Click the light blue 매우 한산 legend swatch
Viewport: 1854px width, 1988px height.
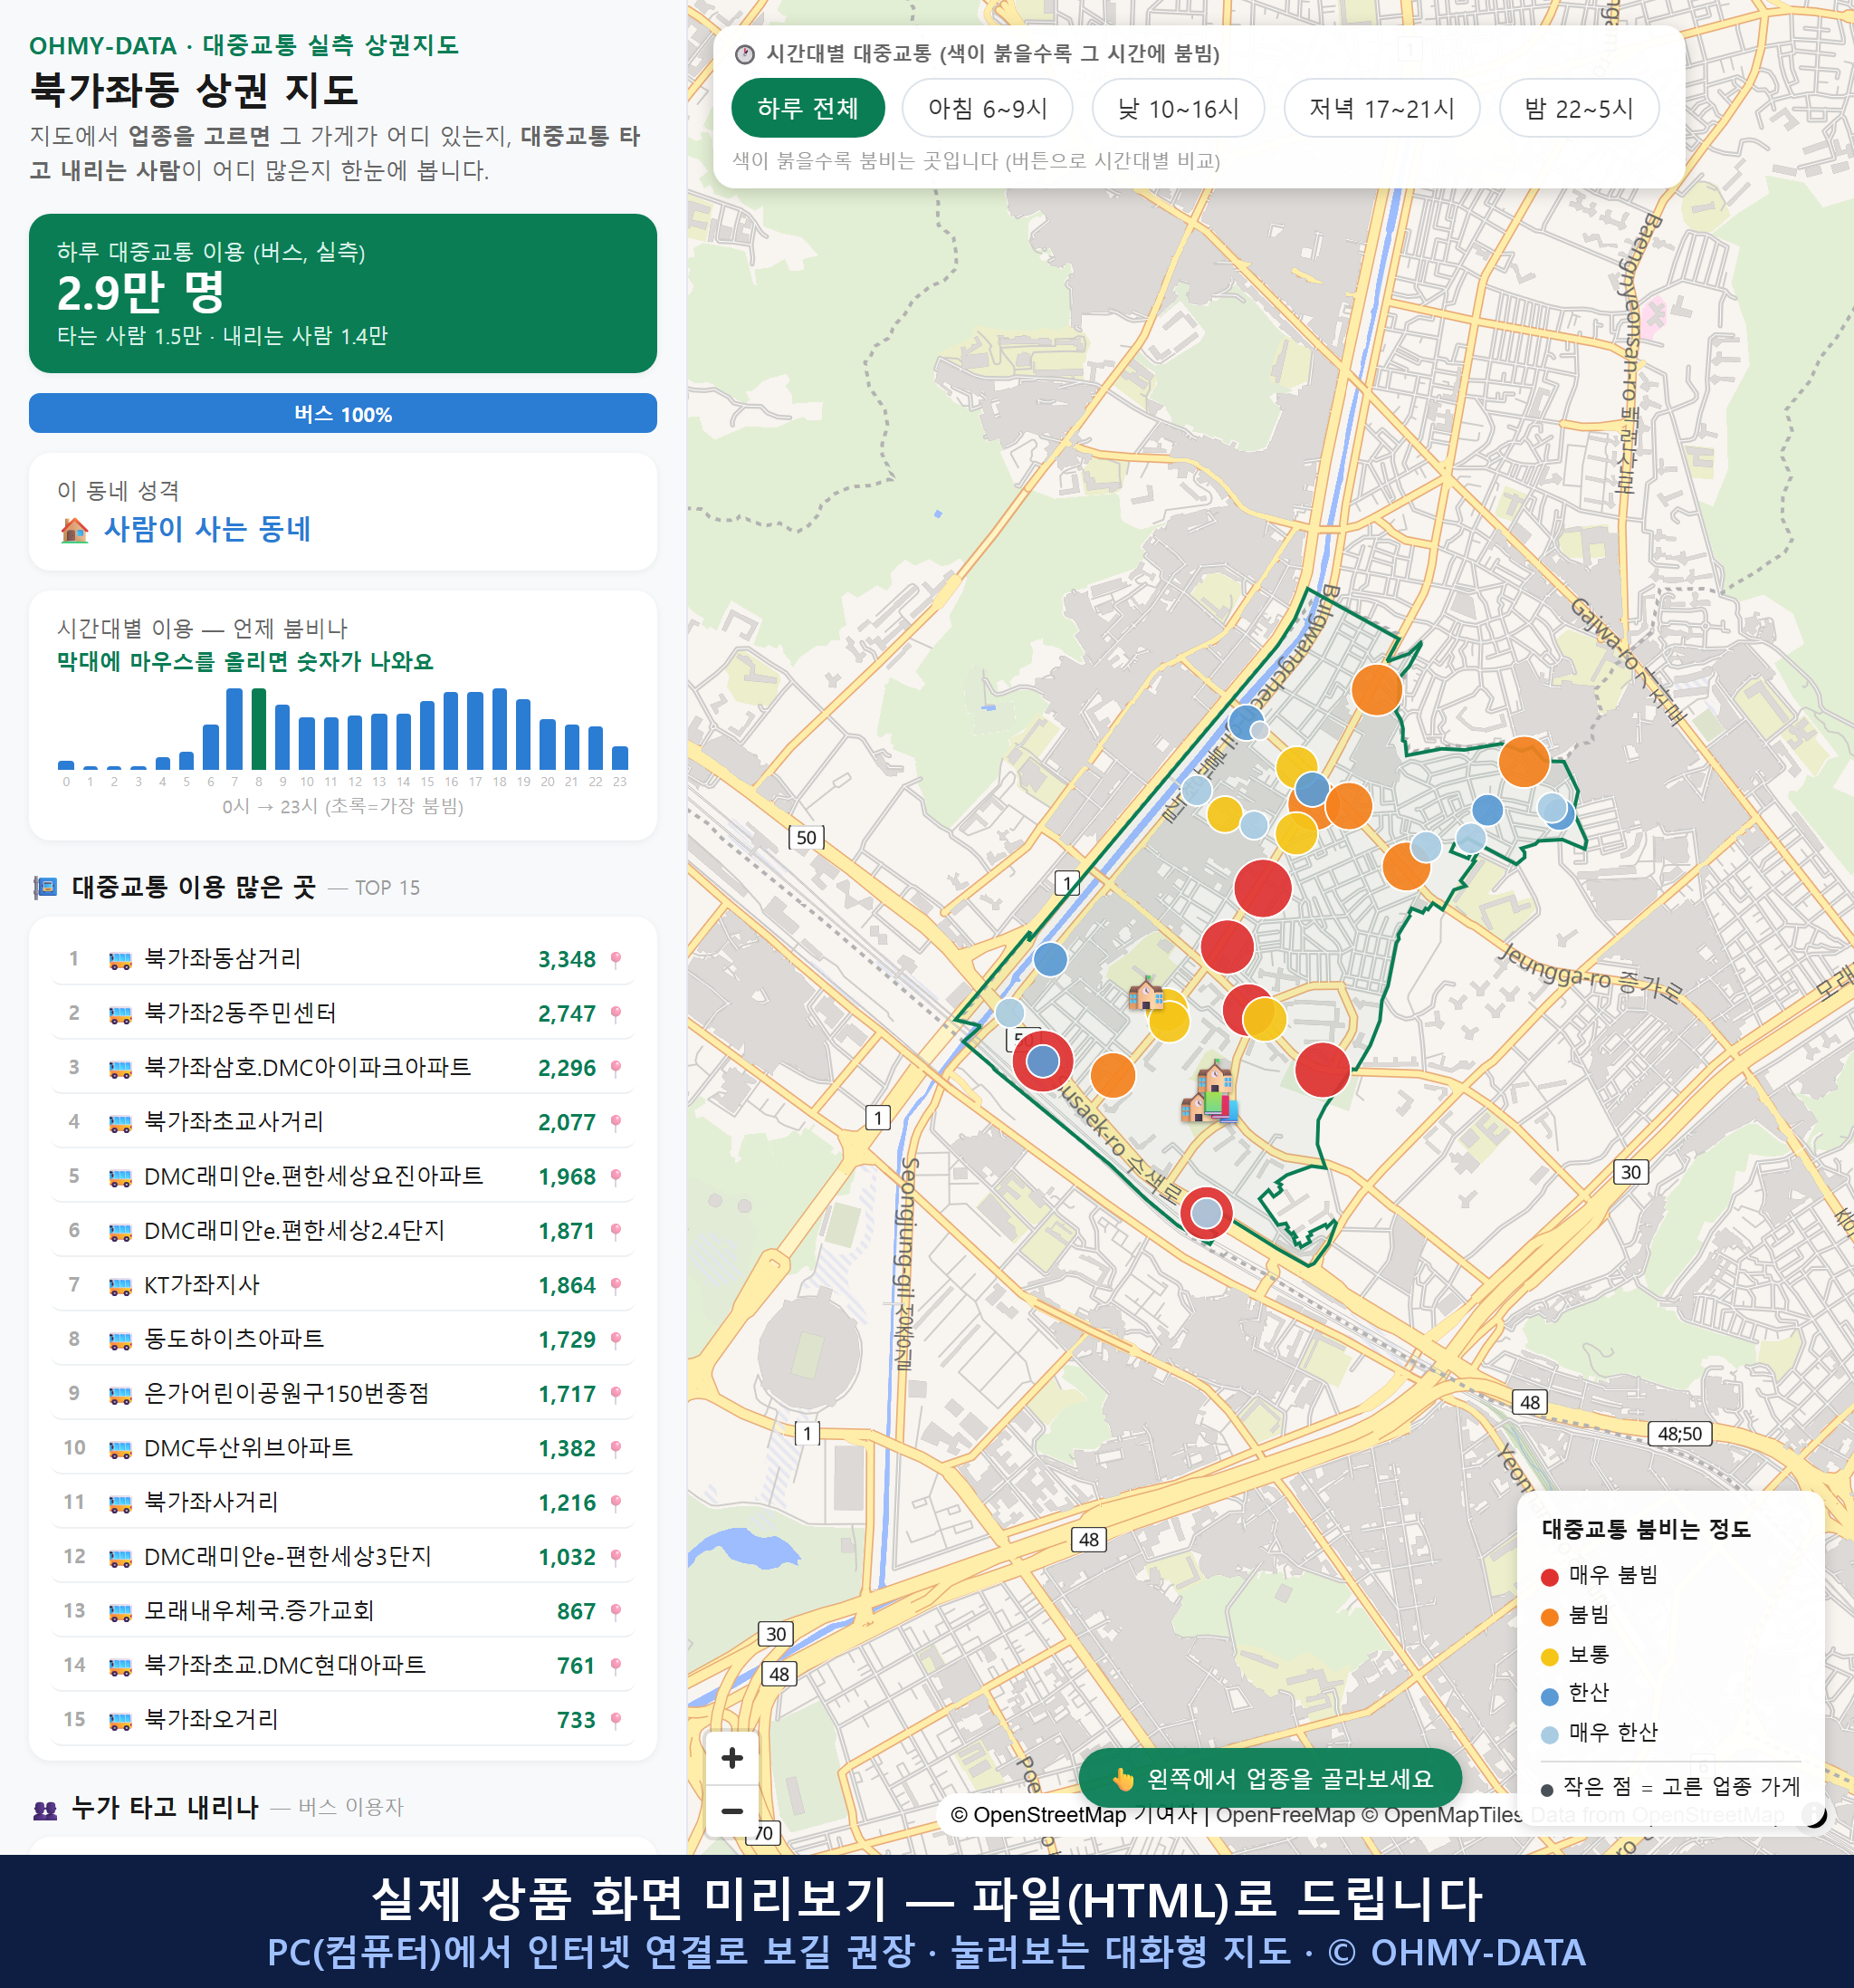(1549, 1735)
